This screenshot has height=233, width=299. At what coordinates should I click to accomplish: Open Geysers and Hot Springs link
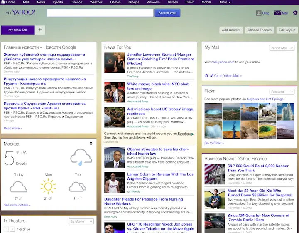coord(265,99)
